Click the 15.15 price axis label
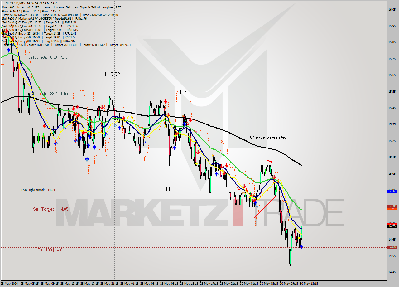The height and width of the screenshot is (287, 399). 392,157
